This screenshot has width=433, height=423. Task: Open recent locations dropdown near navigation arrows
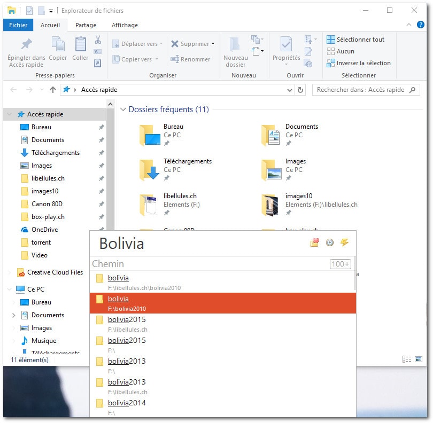click(42, 90)
